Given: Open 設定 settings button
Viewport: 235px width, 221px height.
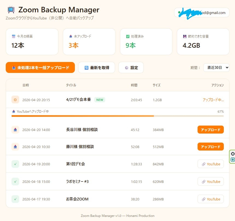Looking at the screenshot, I should [131, 68].
